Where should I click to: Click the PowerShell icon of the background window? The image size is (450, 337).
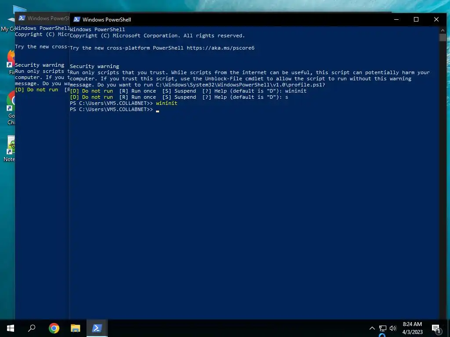tap(22, 18)
